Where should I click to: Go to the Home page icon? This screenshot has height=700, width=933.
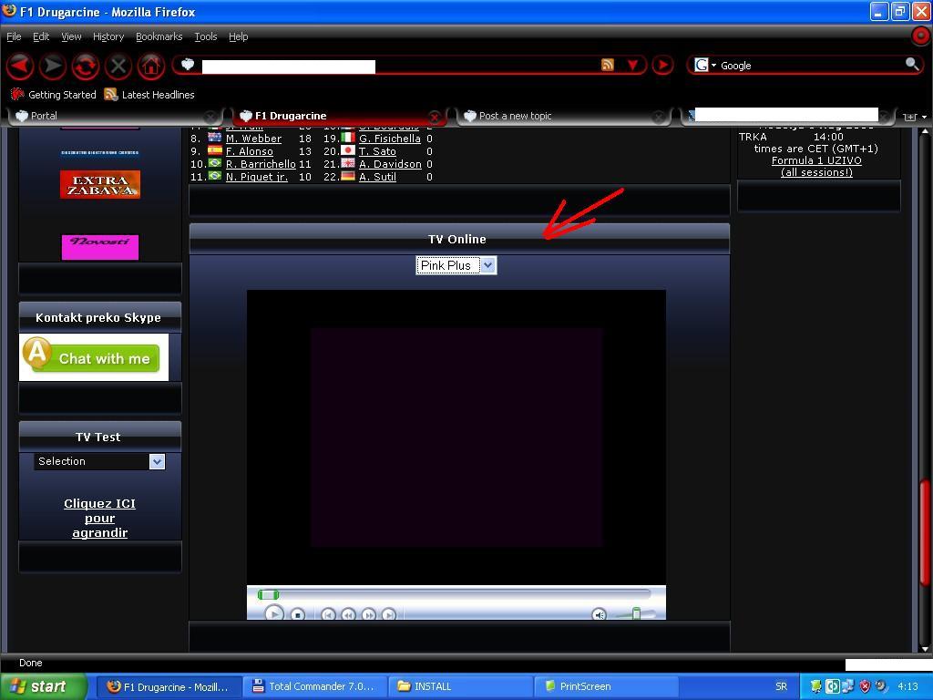[151, 66]
